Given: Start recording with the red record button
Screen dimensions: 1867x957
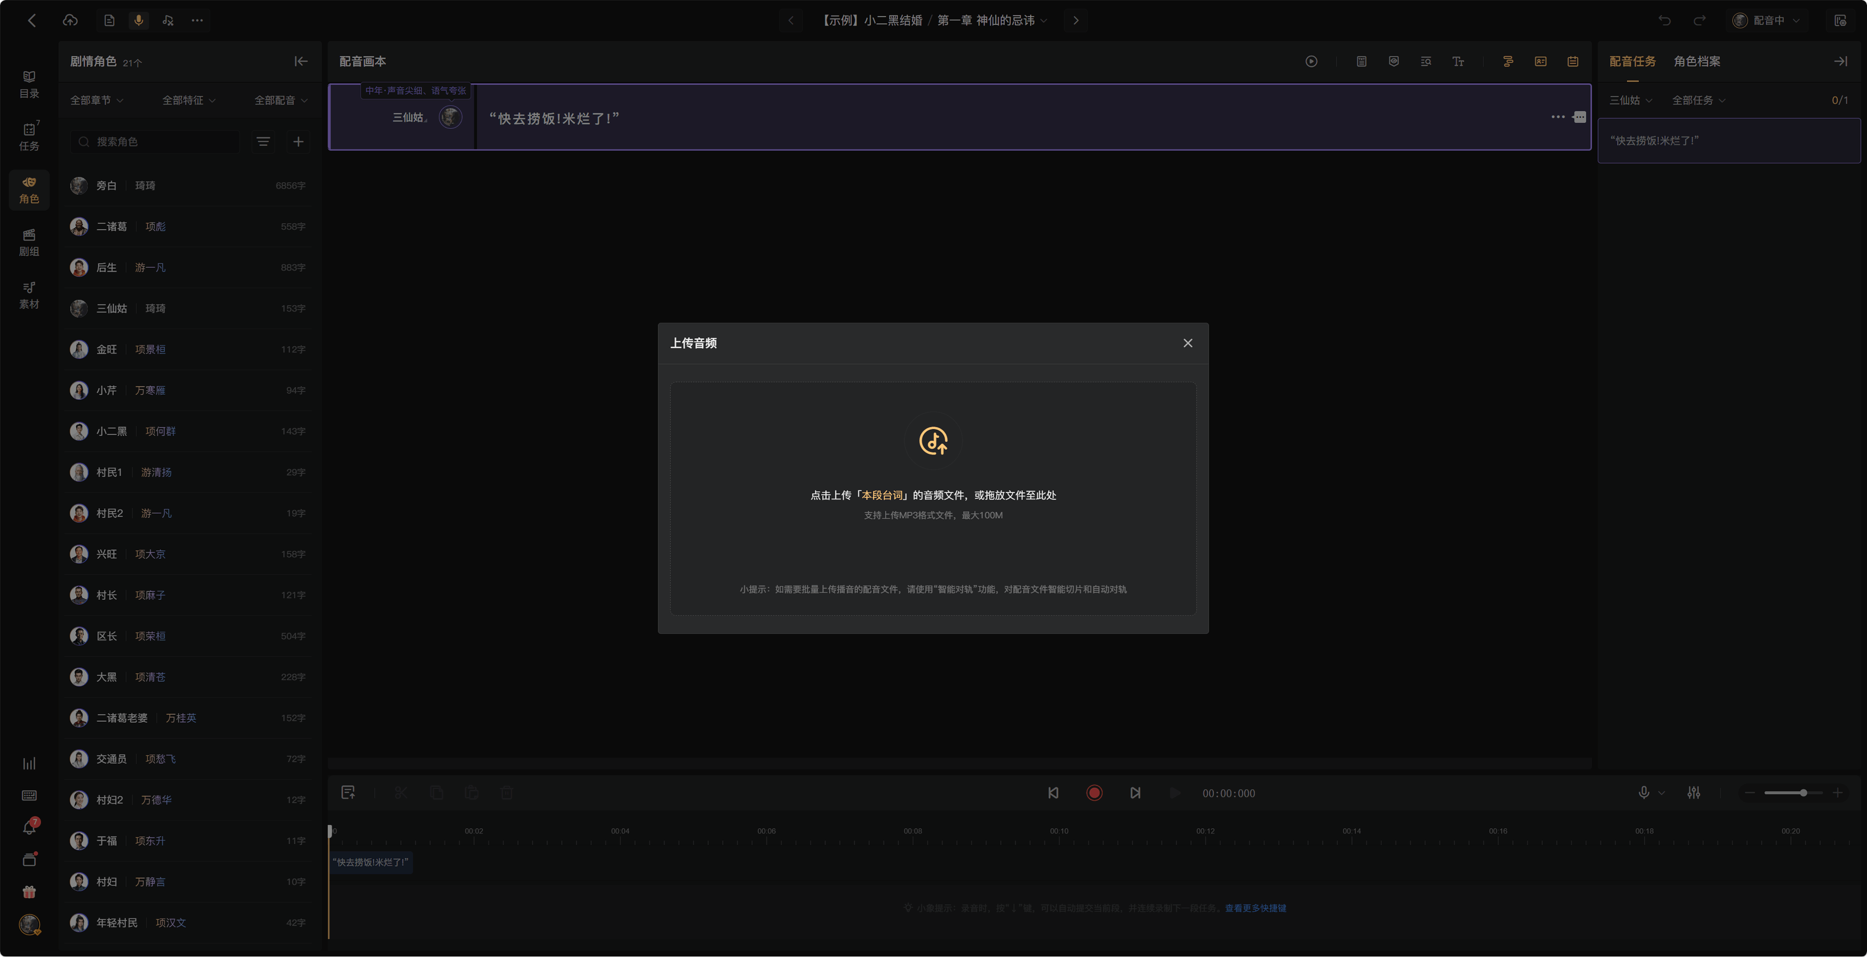Looking at the screenshot, I should (x=1093, y=793).
